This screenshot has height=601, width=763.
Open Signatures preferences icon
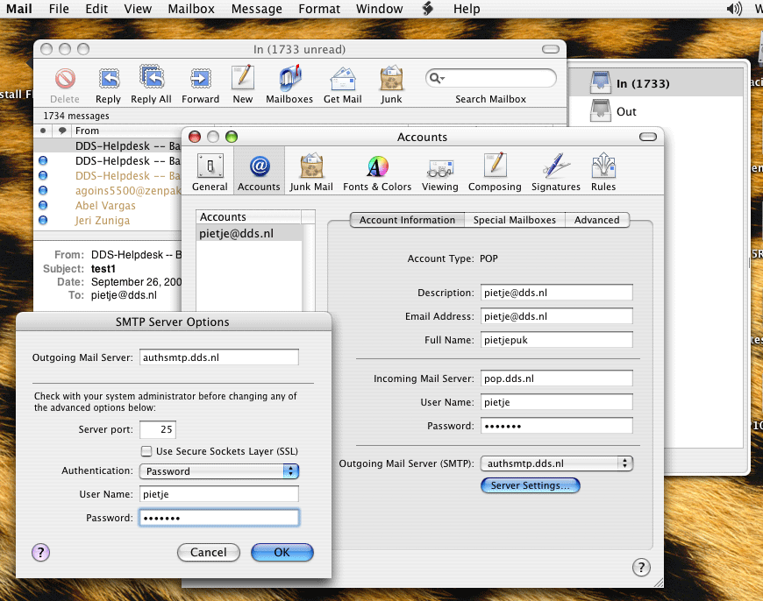pyautogui.click(x=556, y=166)
